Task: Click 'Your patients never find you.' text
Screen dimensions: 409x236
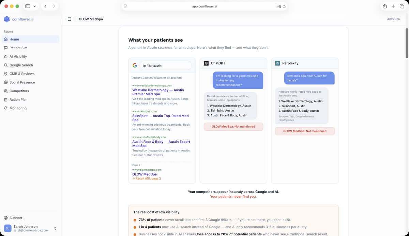Action: (233, 196)
